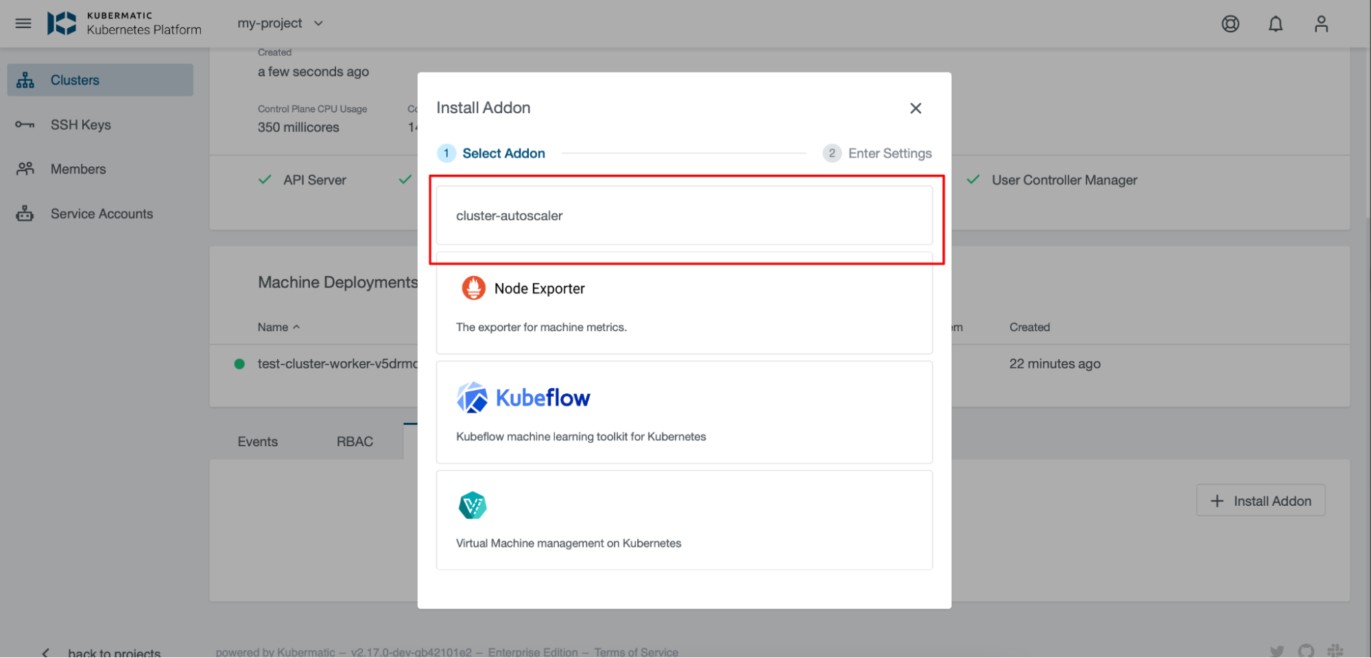This screenshot has width=1371, height=658.
Task: Open the hamburger navigation menu
Action: click(23, 23)
